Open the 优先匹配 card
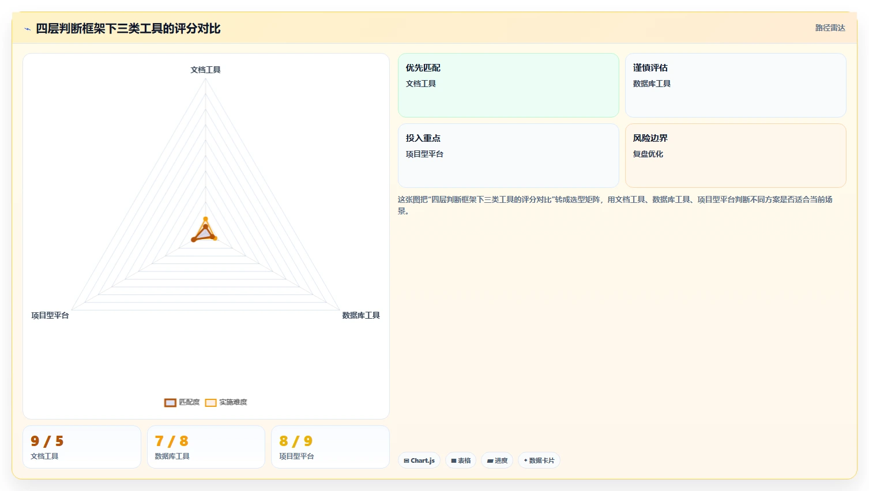The width and height of the screenshot is (869, 491). coord(509,85)
